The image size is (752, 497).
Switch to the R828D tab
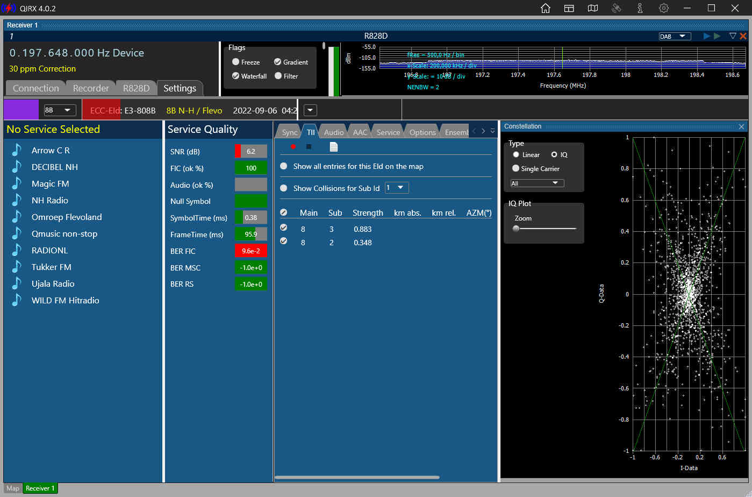point(137,88)
